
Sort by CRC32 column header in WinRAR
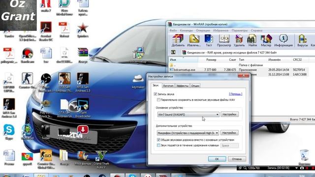(300, 60)
